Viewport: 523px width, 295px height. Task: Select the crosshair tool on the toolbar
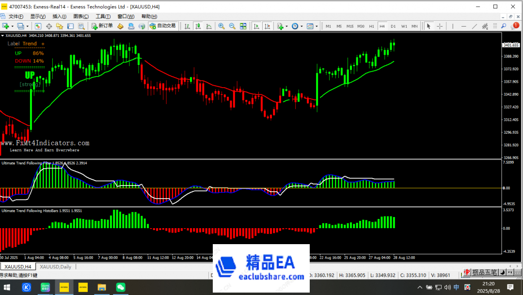click(440, 26)
